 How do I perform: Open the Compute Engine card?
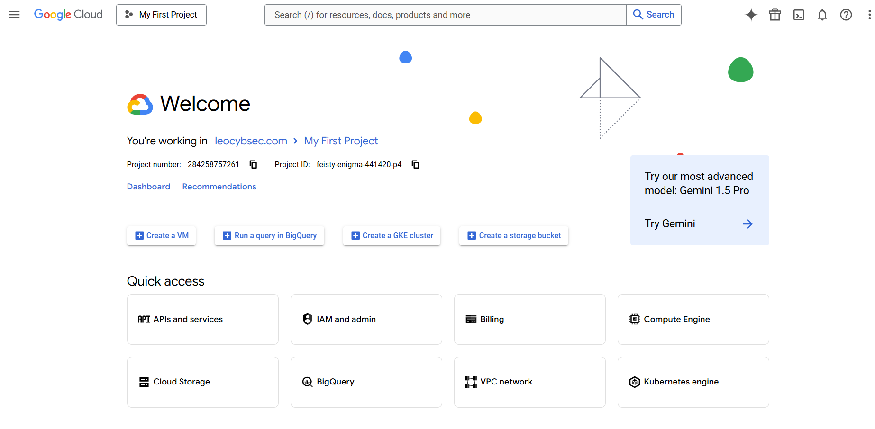pos(693,320)
